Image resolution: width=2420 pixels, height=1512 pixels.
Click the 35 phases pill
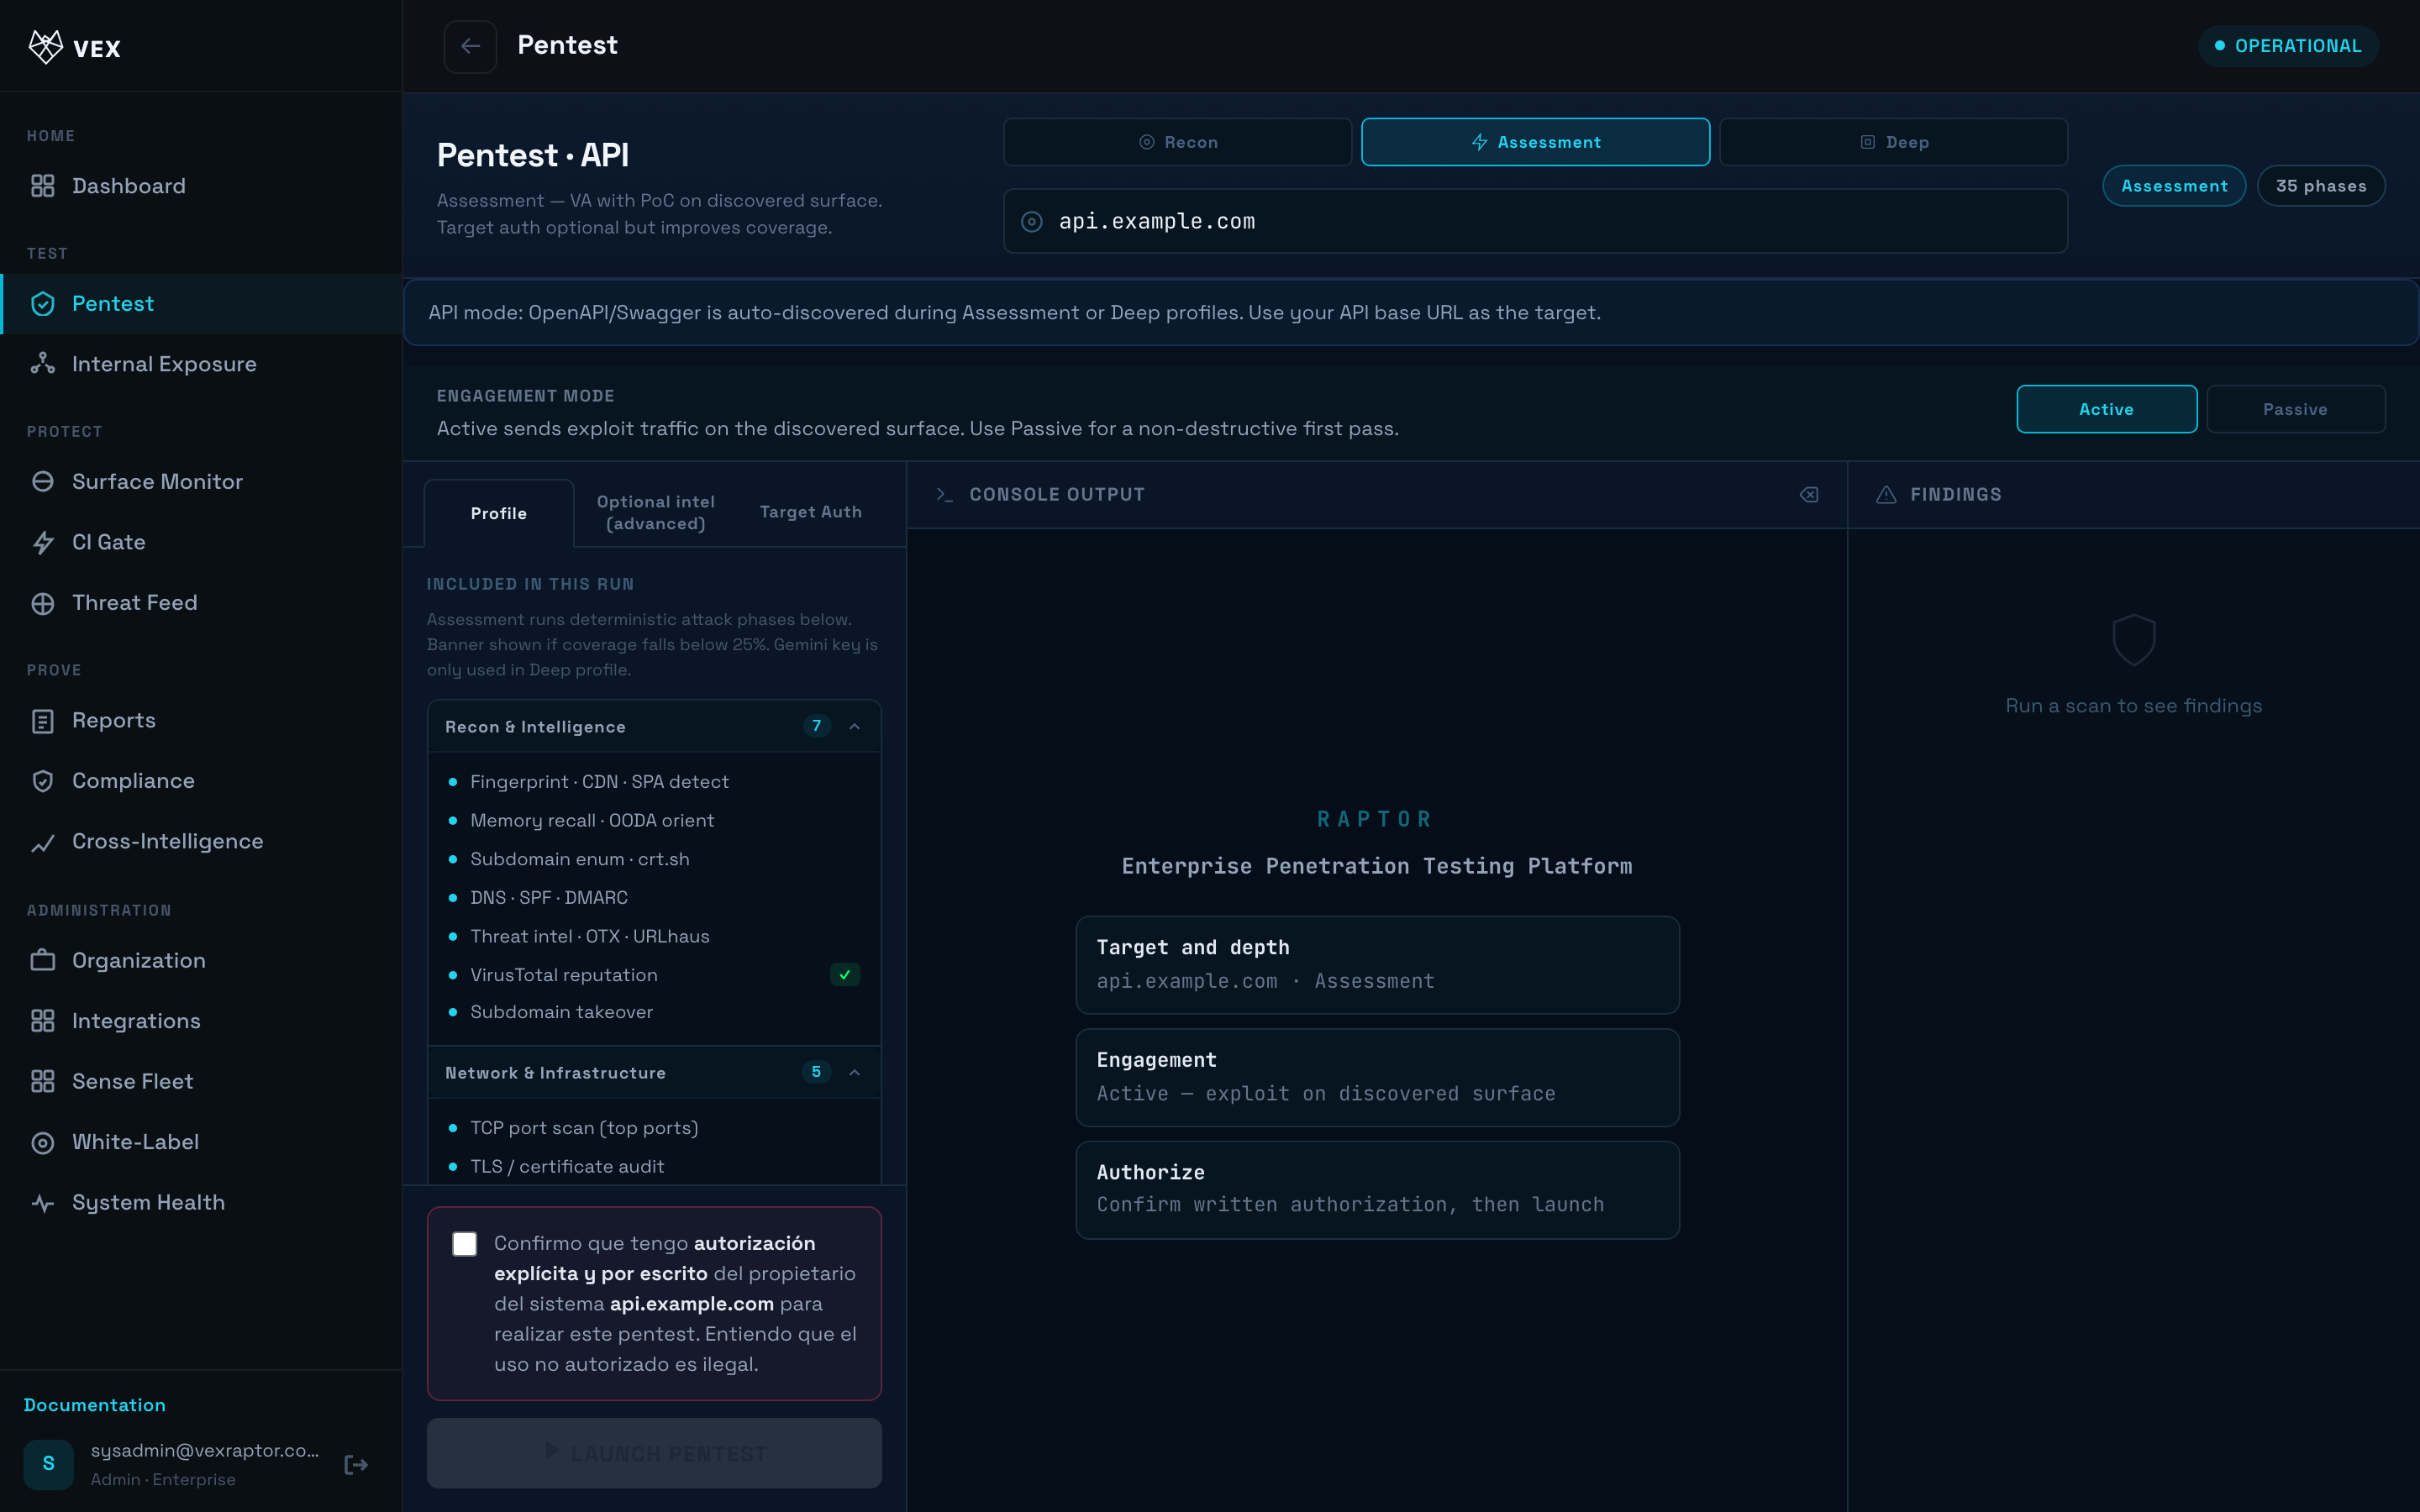click(x=2321, y=186)
